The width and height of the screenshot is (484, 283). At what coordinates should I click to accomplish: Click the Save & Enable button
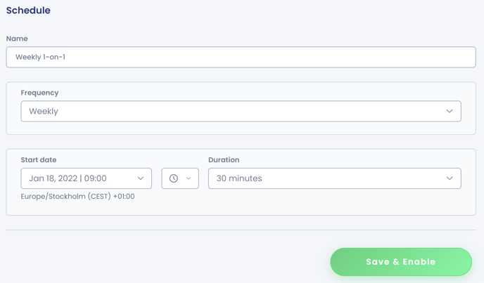401,262
